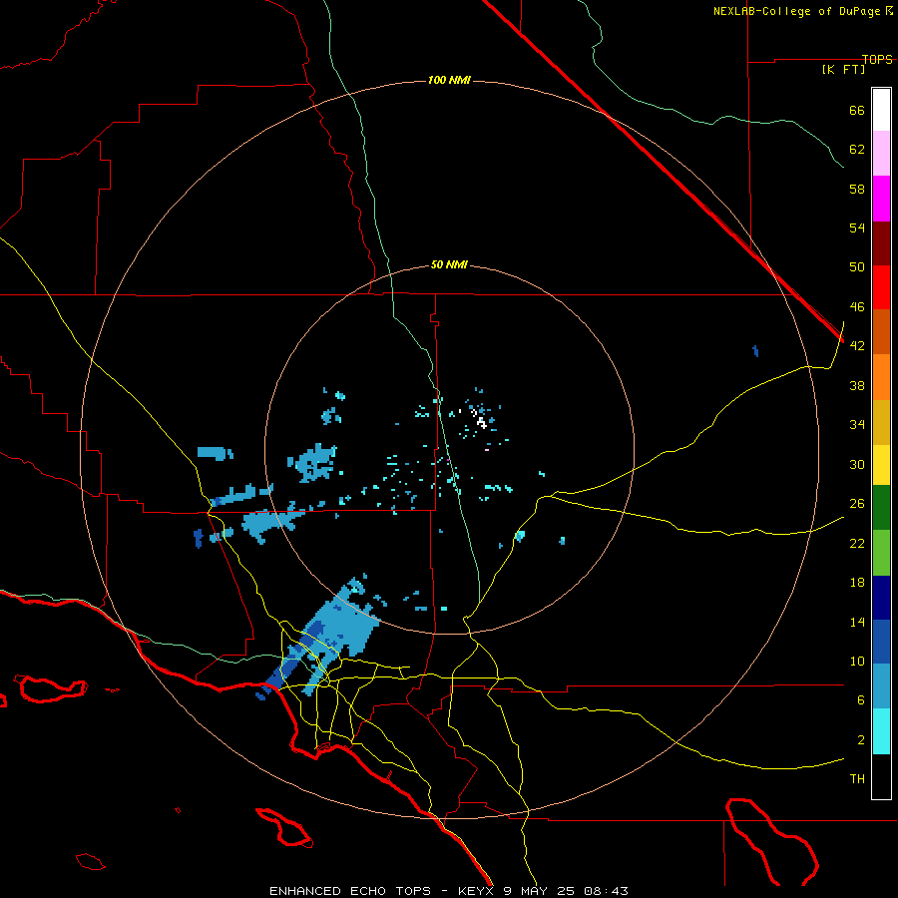This screenshot has width=898, height=898.
Task: Click the orange 38 kft legend swatch
Action: [x=881, y=377]
